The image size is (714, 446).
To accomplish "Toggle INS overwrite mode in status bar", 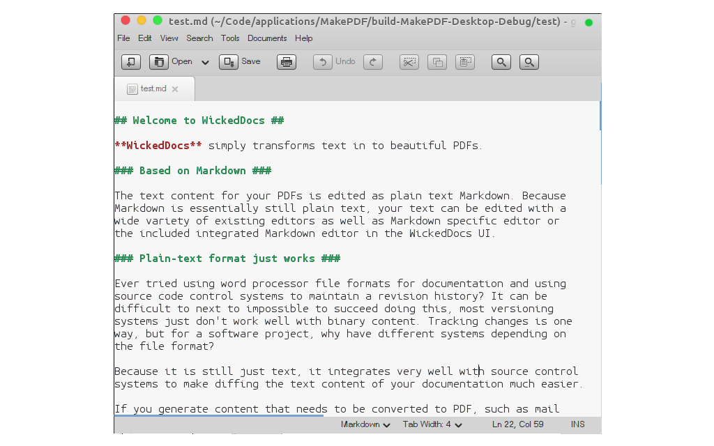I will [577, 424].
